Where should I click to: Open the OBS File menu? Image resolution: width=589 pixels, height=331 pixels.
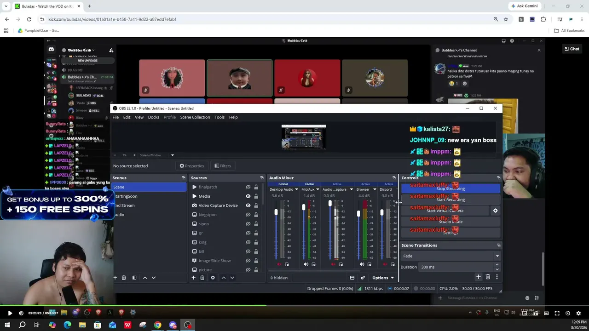point(115,117)
